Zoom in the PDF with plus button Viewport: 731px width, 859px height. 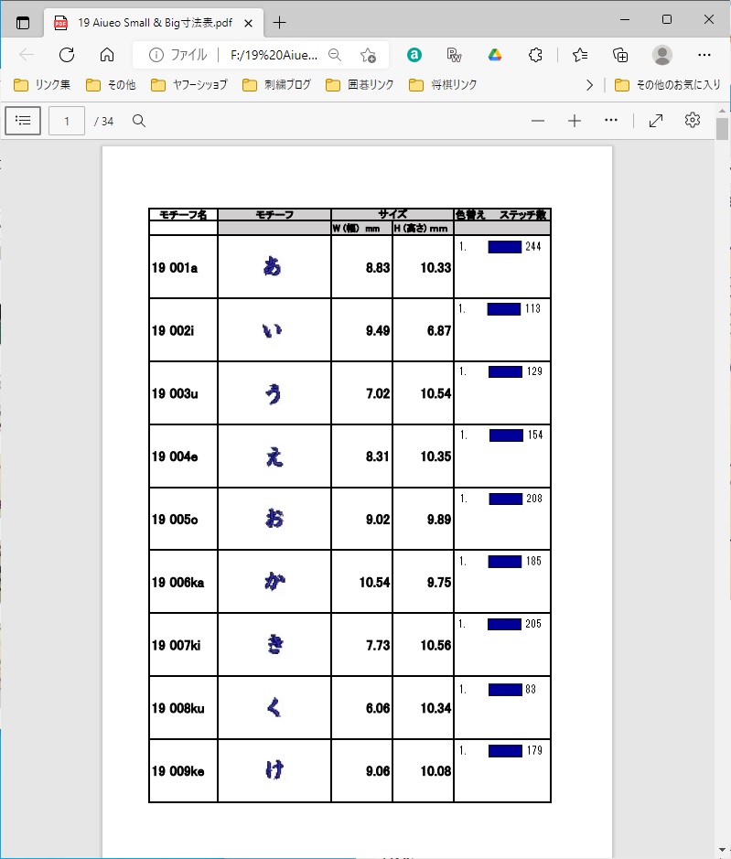tap(575, 121)
